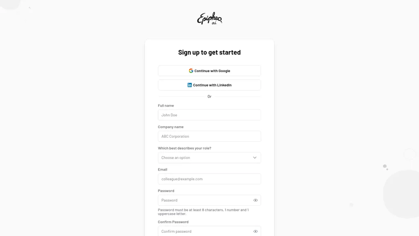This screenshot has height=236, width=419.
Task: Click the 'Sign up to get started' heading
Action: (209, 52)
